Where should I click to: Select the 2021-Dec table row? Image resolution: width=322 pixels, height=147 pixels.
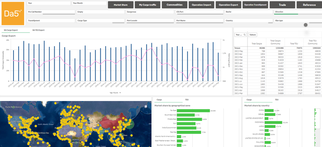278,66
